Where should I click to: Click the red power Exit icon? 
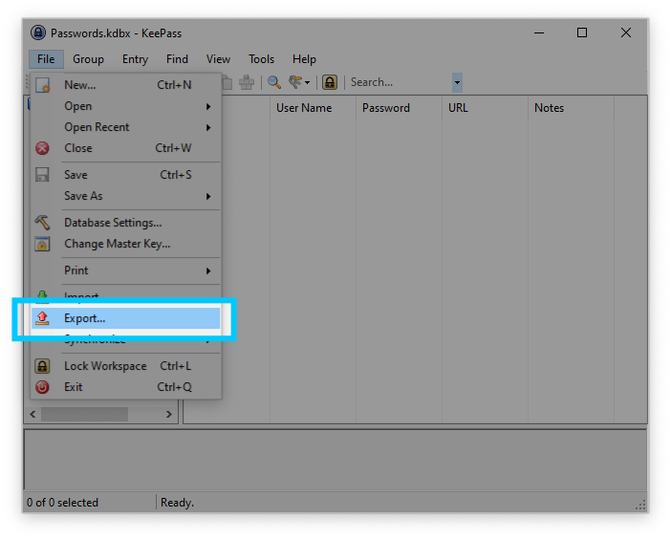[x=42, y=387]
